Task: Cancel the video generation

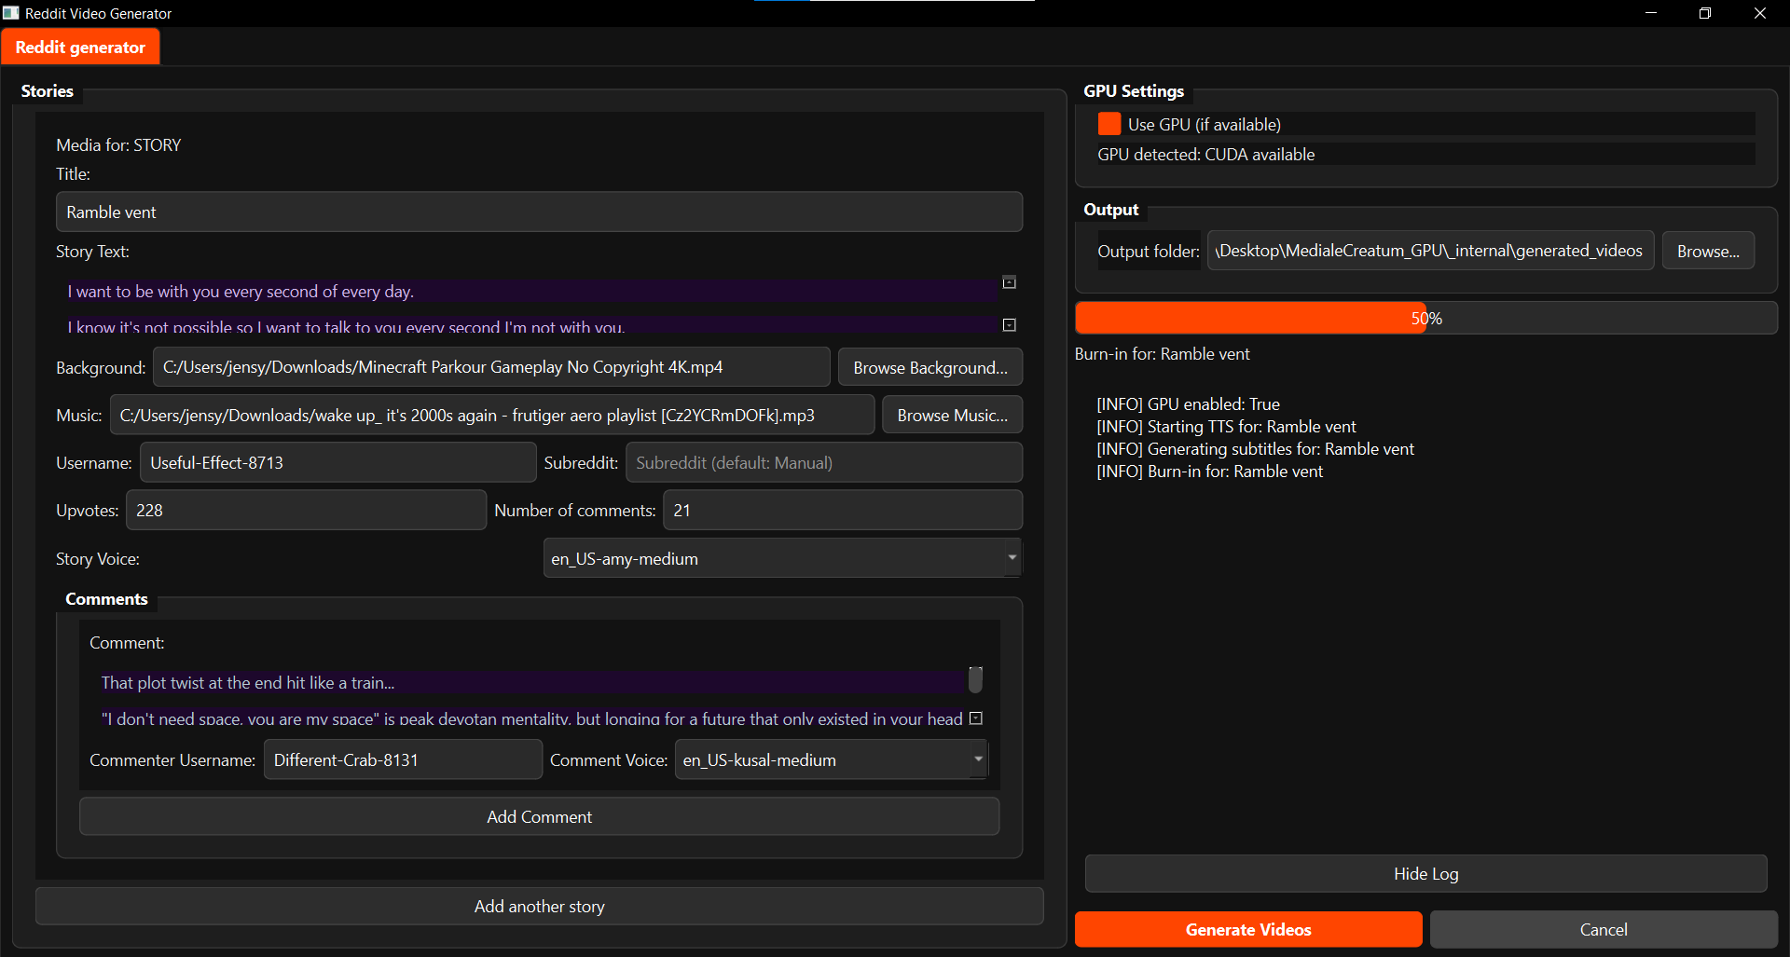Action: coord(1604,929)
